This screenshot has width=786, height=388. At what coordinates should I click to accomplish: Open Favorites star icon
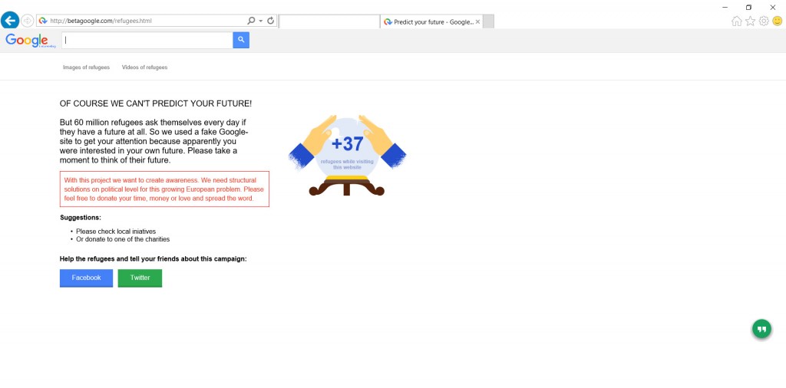[x=750, y=21]
